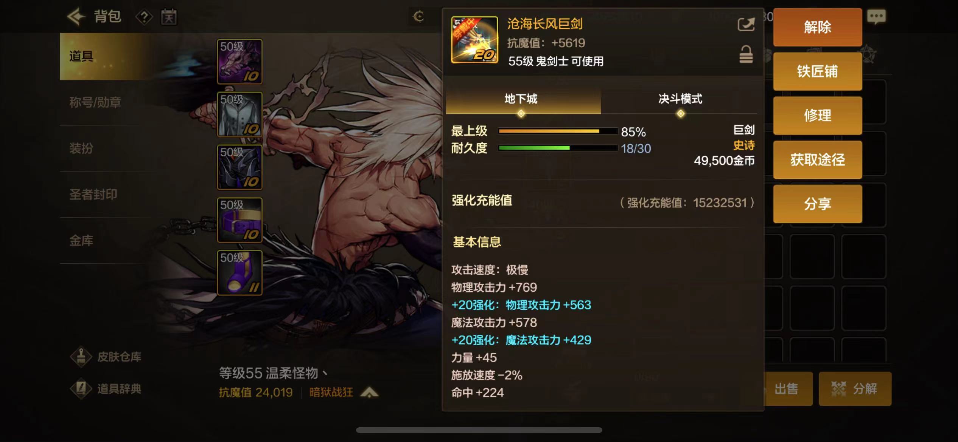Click the 铁匠铺 blacksmith button
The width and height of the screenshot is (958, 442).
pyautogui.click(x=817, y=71)
